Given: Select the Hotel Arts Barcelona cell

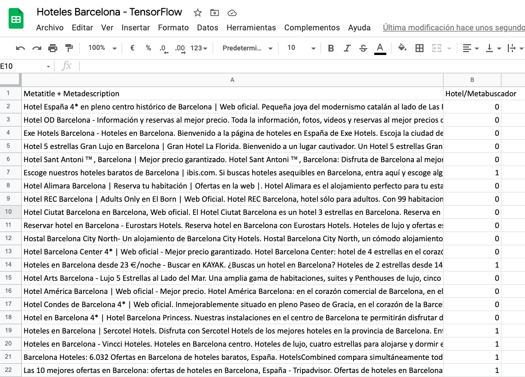Looking at the screenshot, I should (232, 278).
